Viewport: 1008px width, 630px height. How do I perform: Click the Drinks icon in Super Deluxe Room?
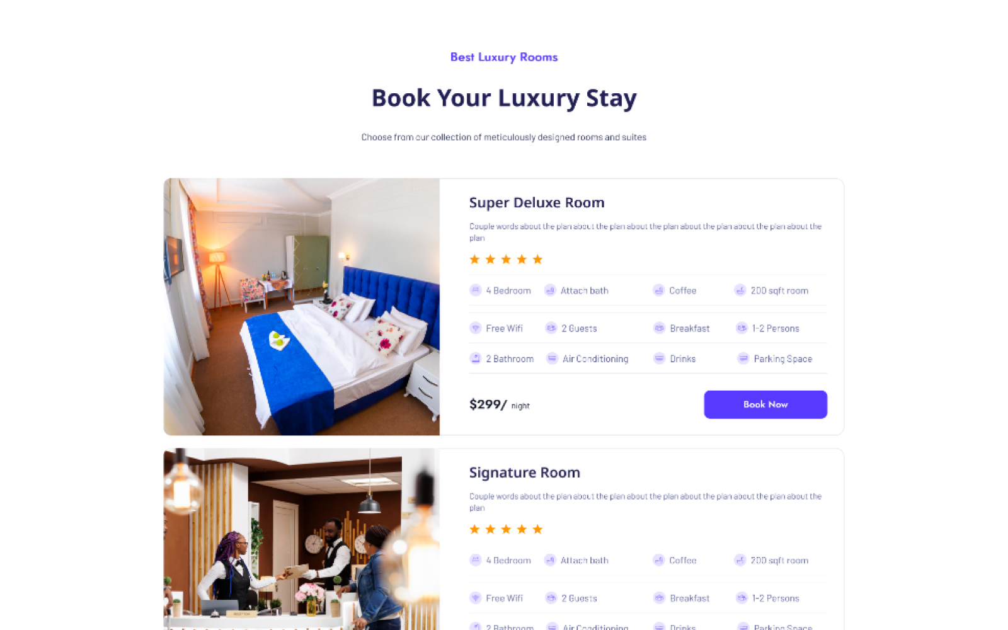pos(660,358)
